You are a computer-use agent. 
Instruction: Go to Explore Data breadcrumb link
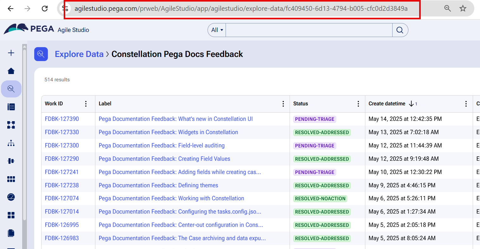tap(79, 54)
